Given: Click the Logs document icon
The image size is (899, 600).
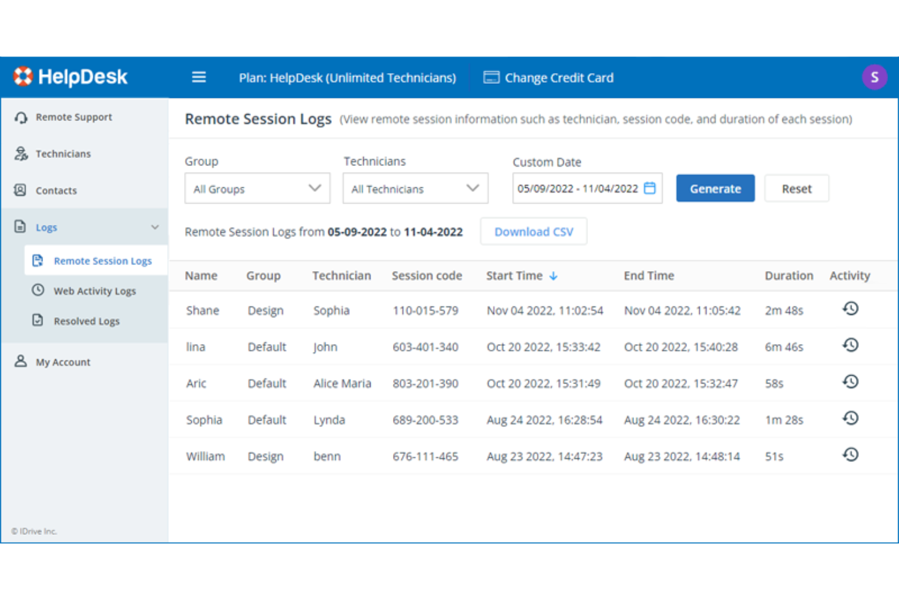Looking at the screenshot, I should 20,227.
